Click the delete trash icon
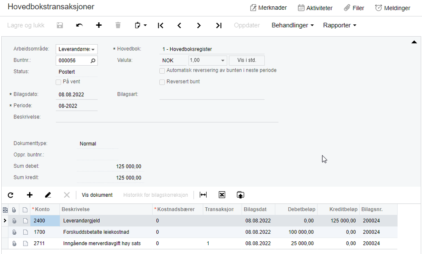Screen dimensions: 422x254 pyautogui.click(x=118, y=25)
